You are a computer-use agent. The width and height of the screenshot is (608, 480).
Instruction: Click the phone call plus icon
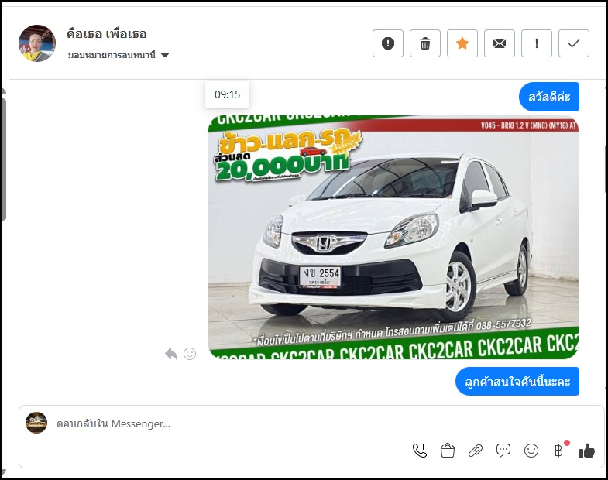click(x=420, y=451)
